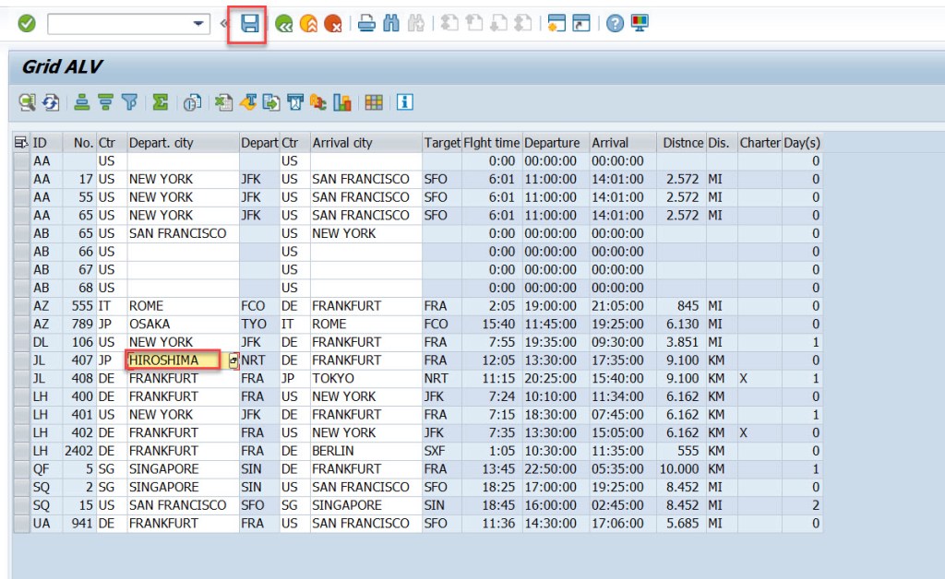Screen dimensions: 945x579
Task: Confirm entry with the green checkmark button
Action: [x=25, y=22]
